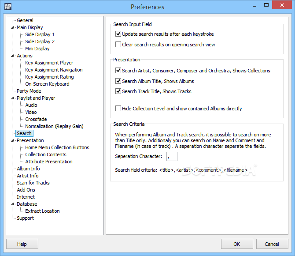Screen dimensions: 295x256
Task: Click the Cancel button
Action: pyautogui.click(x=272, y=244)
